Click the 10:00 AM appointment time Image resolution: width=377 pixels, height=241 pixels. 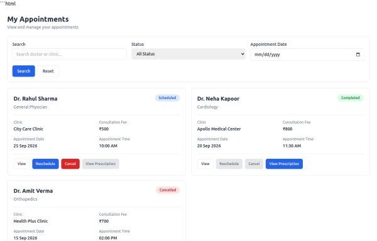click(108, 146)
